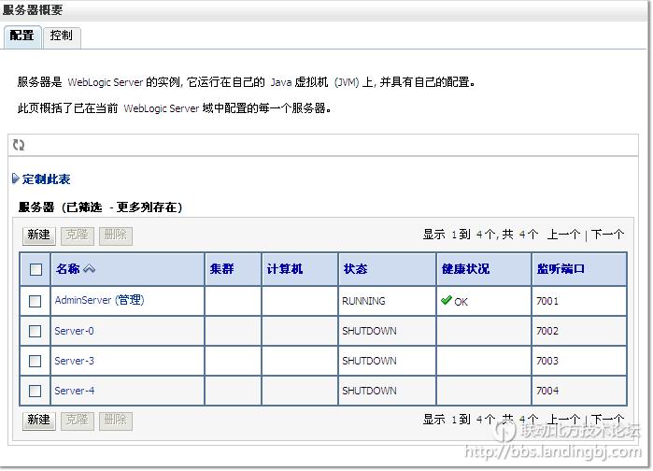
Task: Open the AdminServer (管理) link
Action: click(x=99, y=300)
